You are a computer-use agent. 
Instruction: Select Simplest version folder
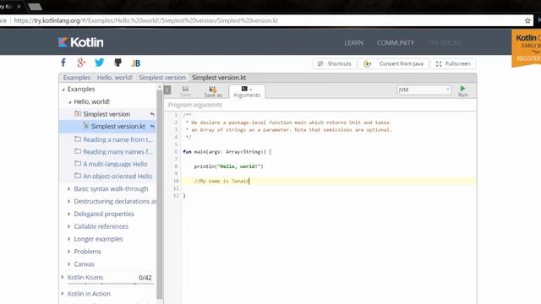click(x=107, y=114)
